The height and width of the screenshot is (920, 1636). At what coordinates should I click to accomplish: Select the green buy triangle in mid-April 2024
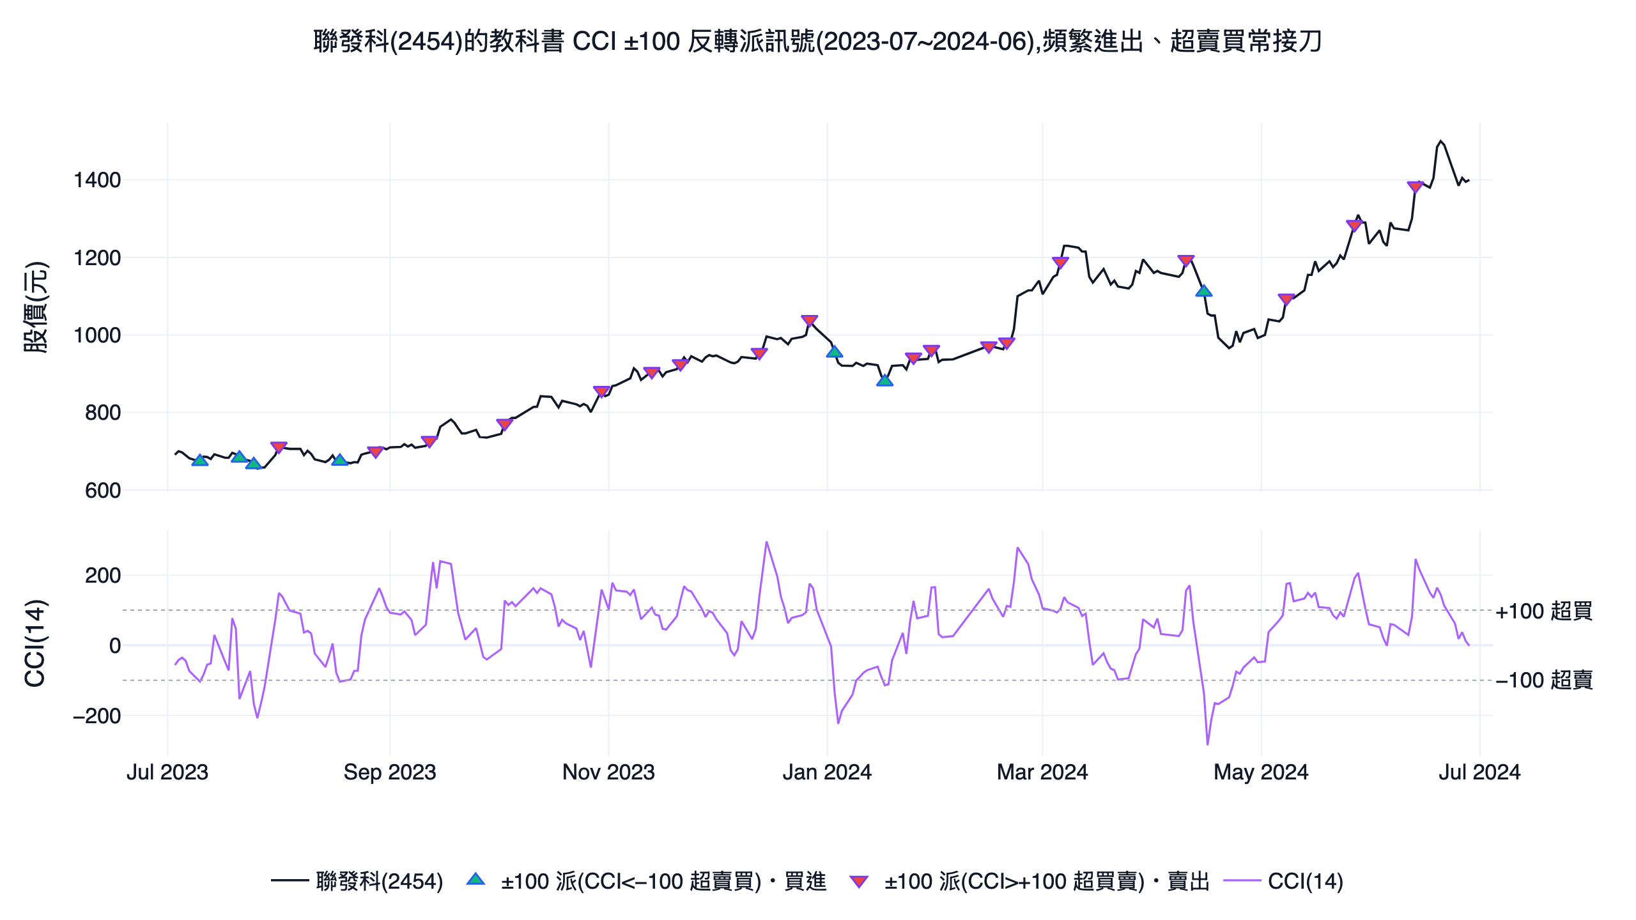point(1204,291)
